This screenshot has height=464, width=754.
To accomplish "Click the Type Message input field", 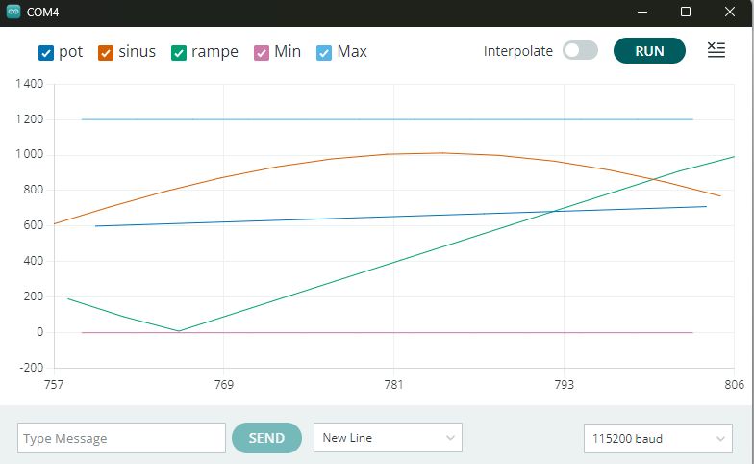I will pos(121,438).
